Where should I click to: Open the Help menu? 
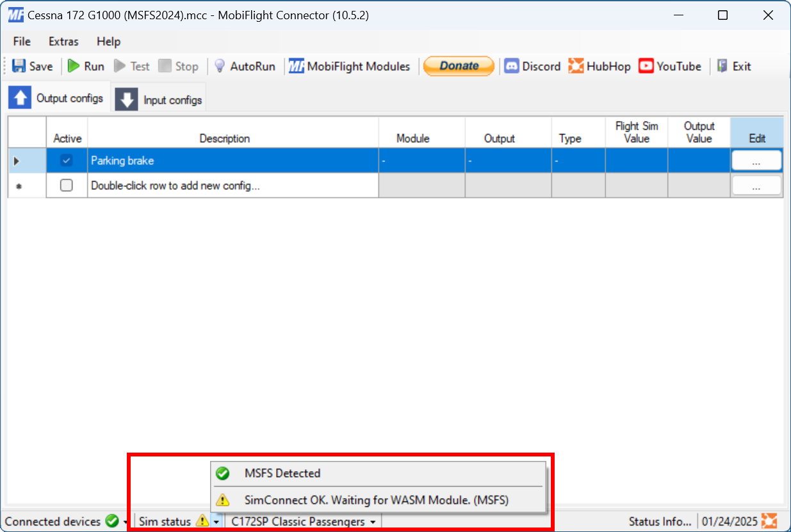coord(108,42)
